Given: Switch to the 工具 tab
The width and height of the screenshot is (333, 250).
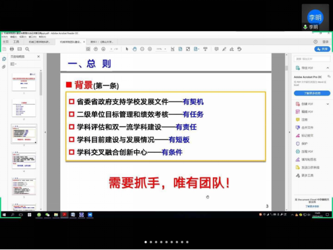Looking at the screenshot, I should click(x=16, y=42).
